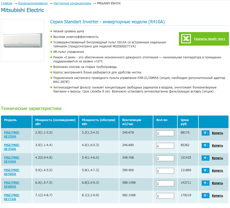
Task: Navigate to Настенные кондиционеры breadcrumb
Action: tap(72, 3)
